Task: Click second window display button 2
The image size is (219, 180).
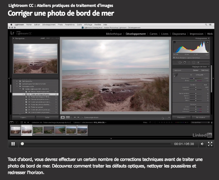Action: 16,122
